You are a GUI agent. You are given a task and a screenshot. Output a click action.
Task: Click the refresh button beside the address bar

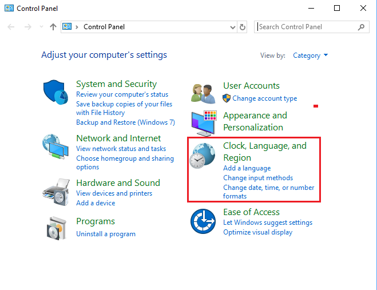(x=243, y=27)
